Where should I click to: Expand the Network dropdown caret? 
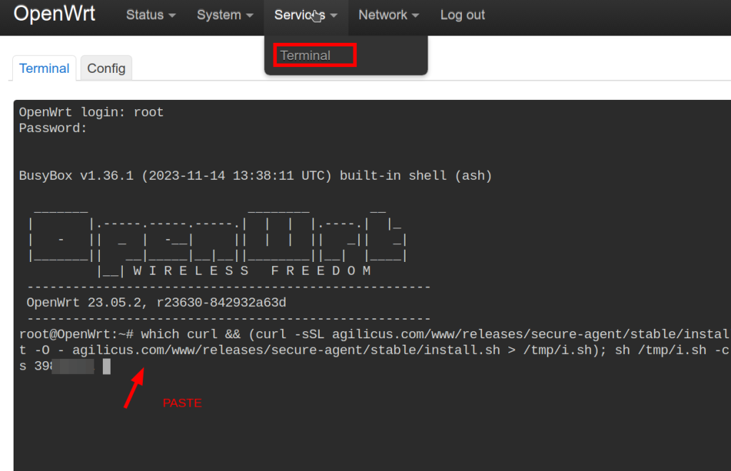pos(415,16)
